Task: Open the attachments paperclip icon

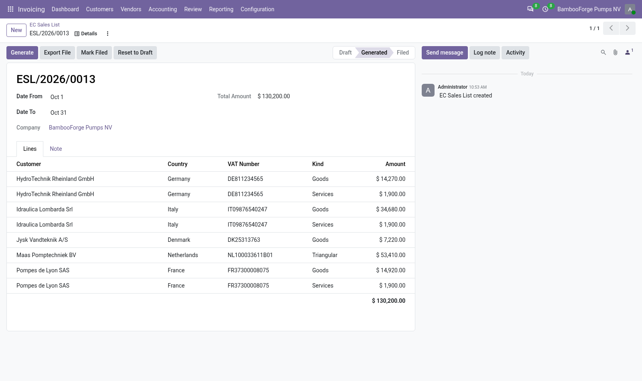Action: coord(615,53)
